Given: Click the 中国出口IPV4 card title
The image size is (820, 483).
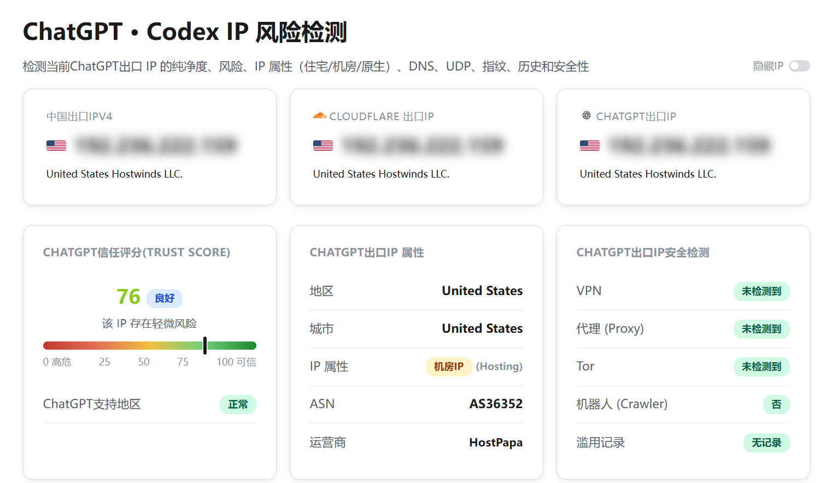Looking at the screenshot, I should (x=79, y=116).
